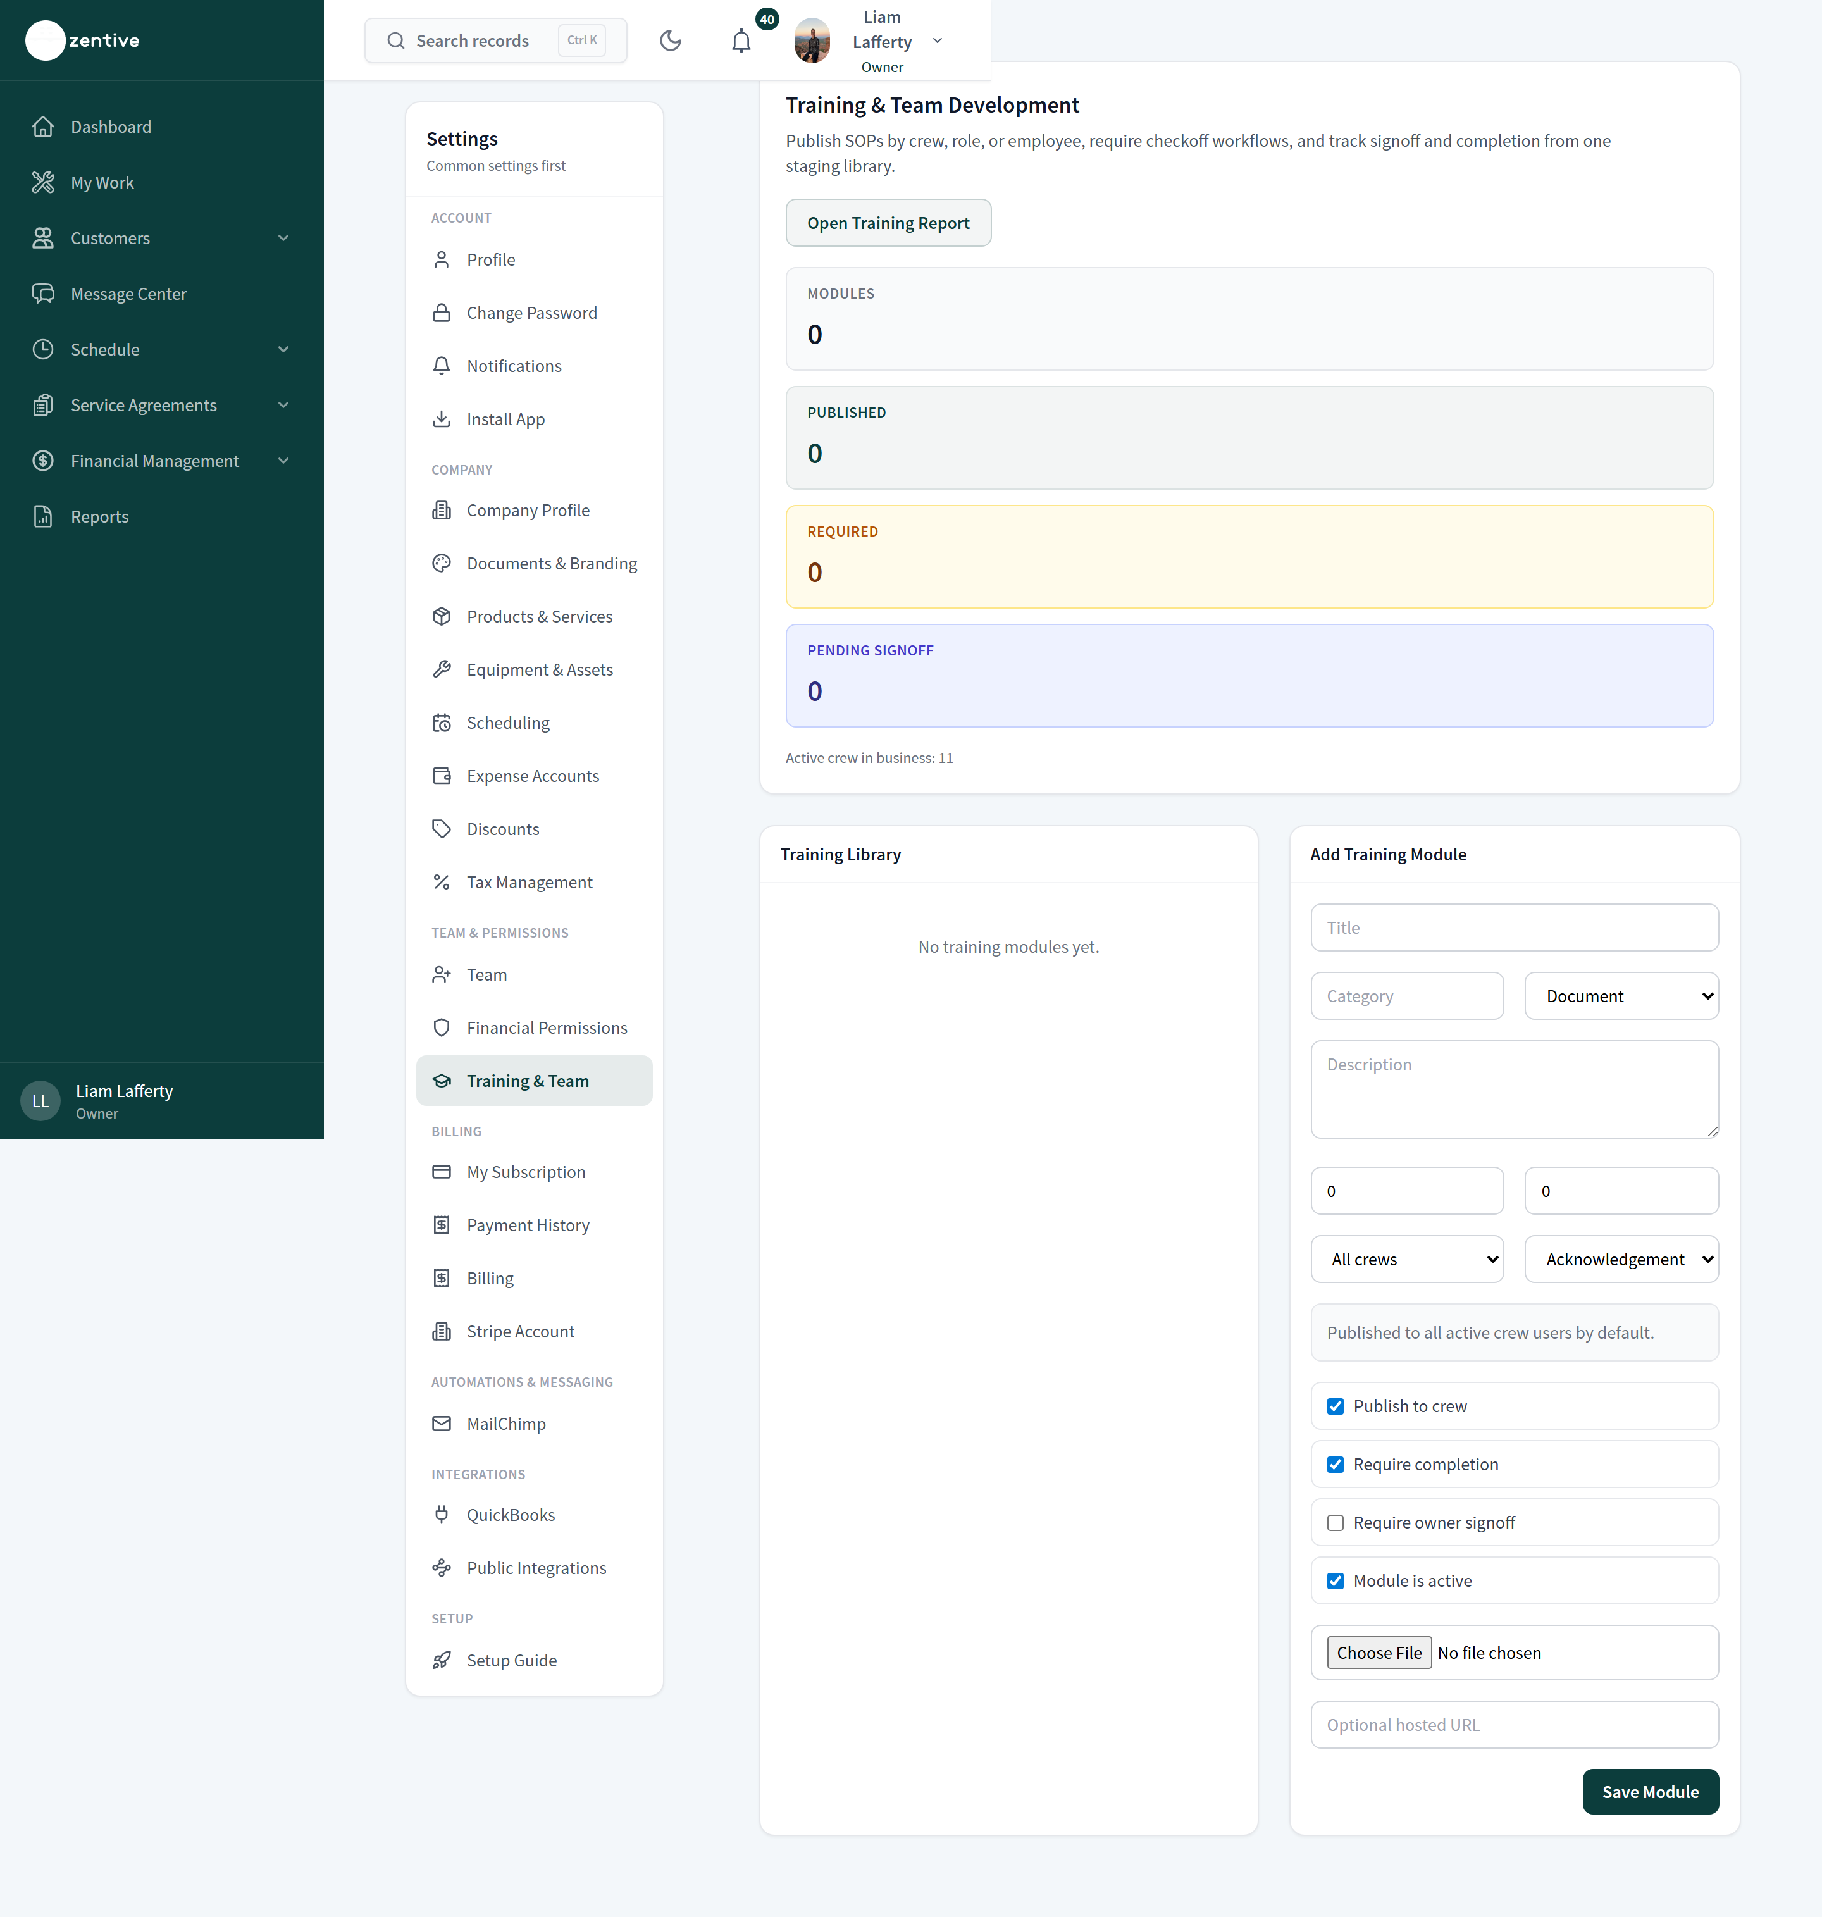
Task: Open notifications bell icon
Action: click(741, 40)
